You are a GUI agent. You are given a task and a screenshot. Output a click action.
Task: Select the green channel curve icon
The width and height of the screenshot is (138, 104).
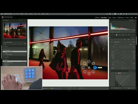coord(124,73)
